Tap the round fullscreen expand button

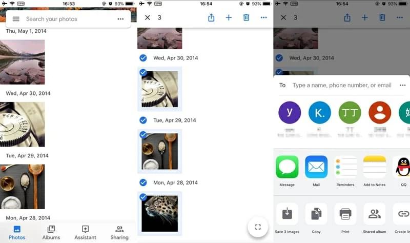click(x=258, y=227)
